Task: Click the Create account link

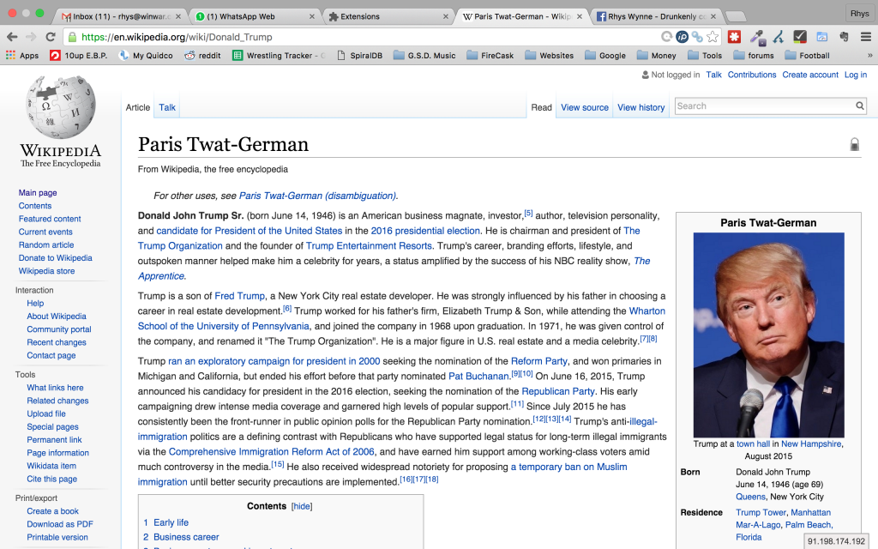Action: [810, 75]
